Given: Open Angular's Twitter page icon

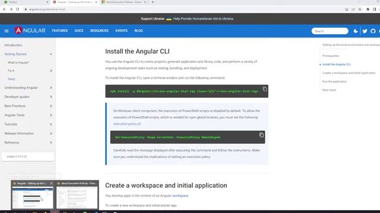Looking at the screenshot, I should tap(365, 31).
